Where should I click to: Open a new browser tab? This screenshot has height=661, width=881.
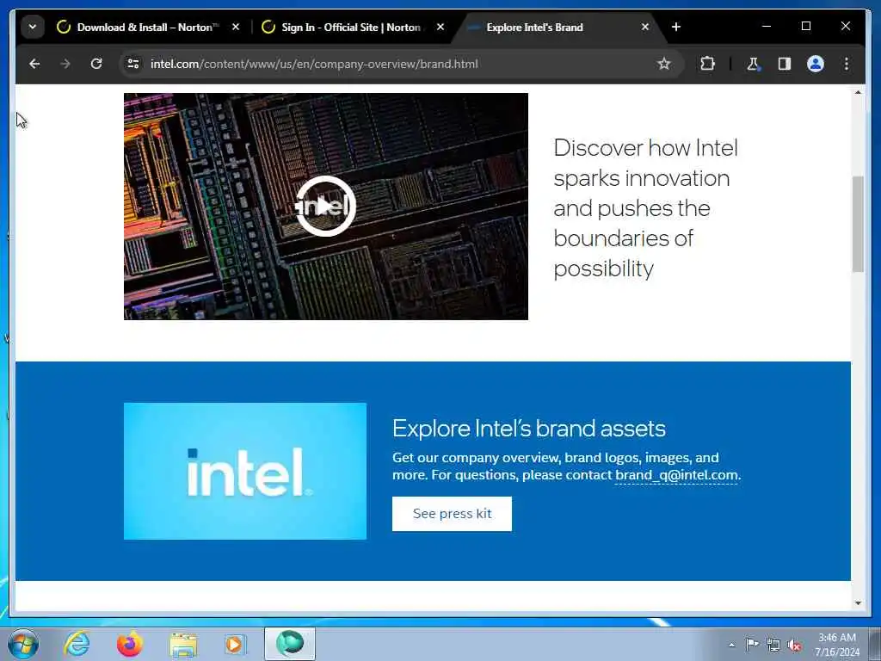coord(676,27)
